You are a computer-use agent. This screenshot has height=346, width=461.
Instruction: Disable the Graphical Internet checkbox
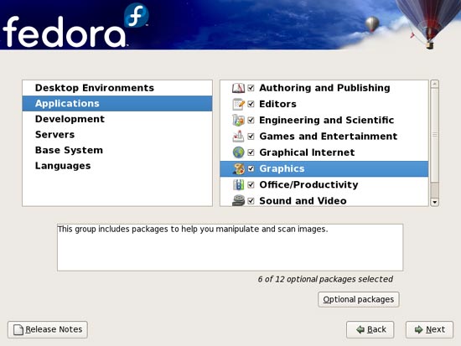click(251, 152)
